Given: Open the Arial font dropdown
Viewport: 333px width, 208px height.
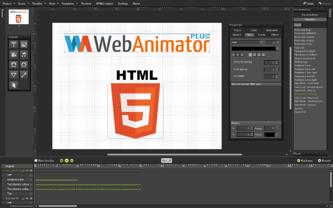Looking at the screenshot, I should 247,42.
